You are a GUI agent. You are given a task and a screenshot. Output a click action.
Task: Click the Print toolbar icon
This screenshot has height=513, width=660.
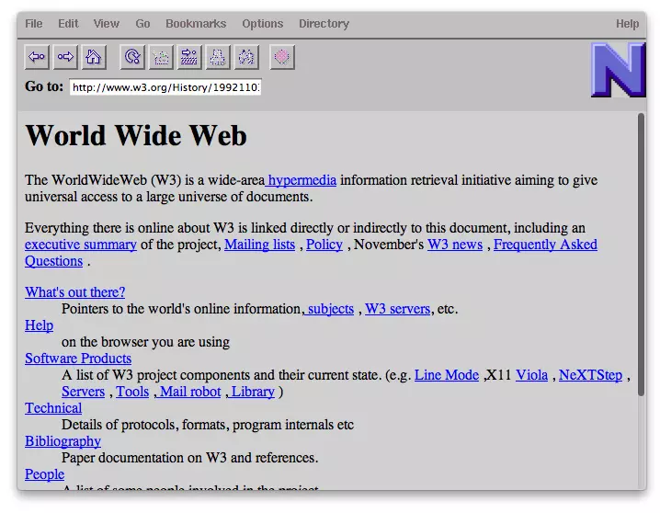click(217, 57)
